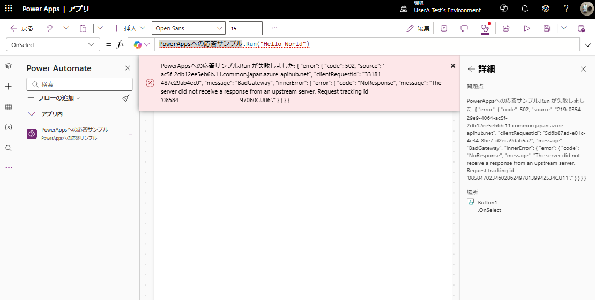Click the Save disk icon
This screenshot has width=595, height=300.
547,28
